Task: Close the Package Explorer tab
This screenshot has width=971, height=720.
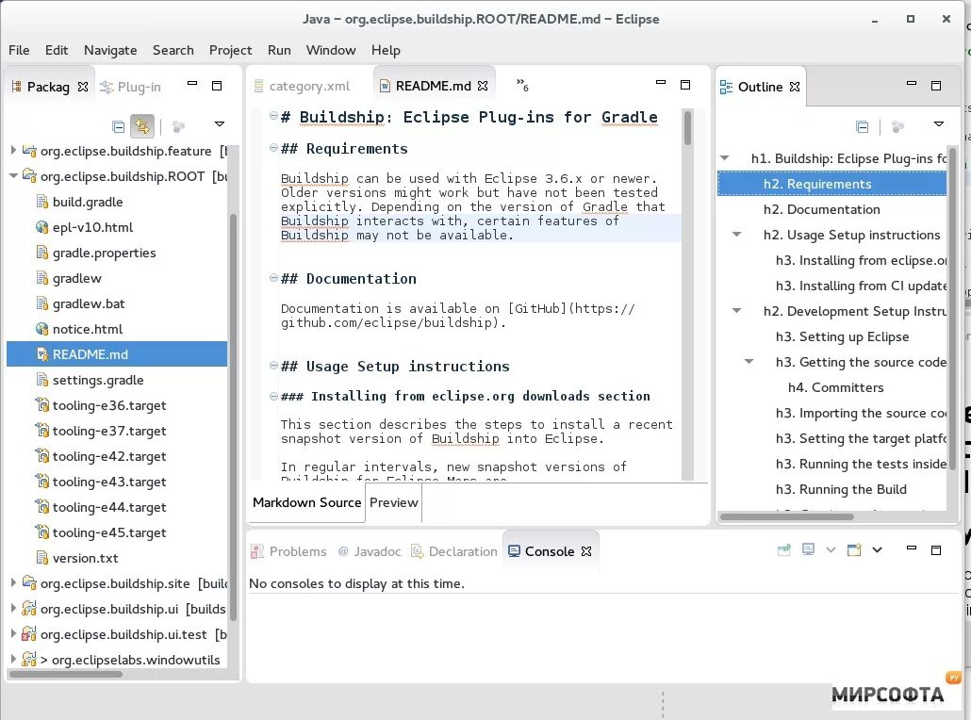Action: point(83,87)
